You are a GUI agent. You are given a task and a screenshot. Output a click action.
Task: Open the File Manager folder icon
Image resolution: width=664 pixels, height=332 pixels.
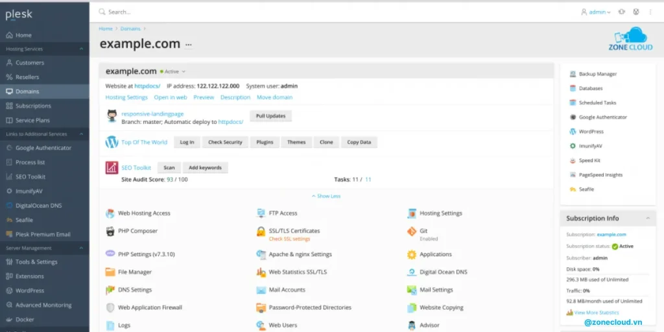pos(110,272)
